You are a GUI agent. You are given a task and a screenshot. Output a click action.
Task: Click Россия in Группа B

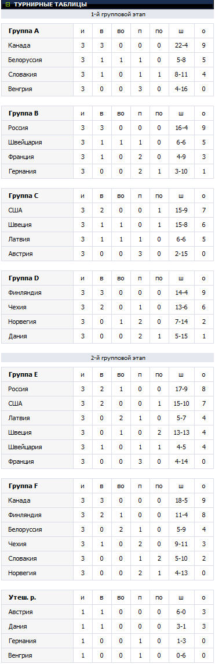click(x=18, y=128)
